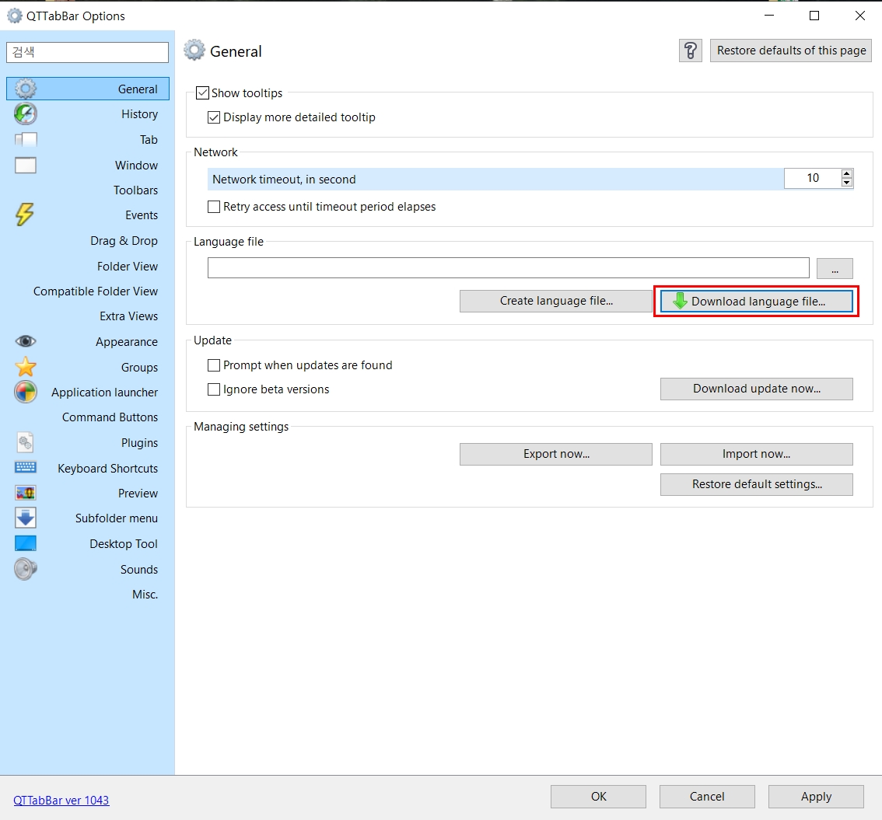
Task: Click into the language file path field
Action: tap(509, 268)
